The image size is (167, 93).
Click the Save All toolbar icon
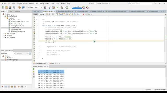pos(14,7)
